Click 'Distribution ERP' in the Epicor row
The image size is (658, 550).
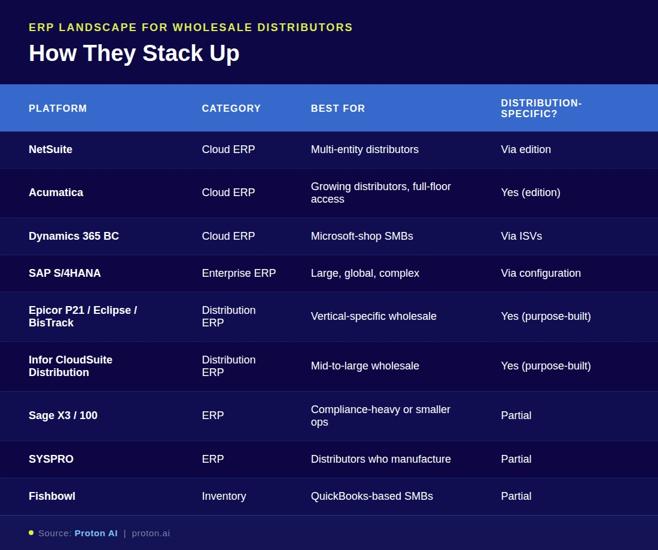[229, 316]
